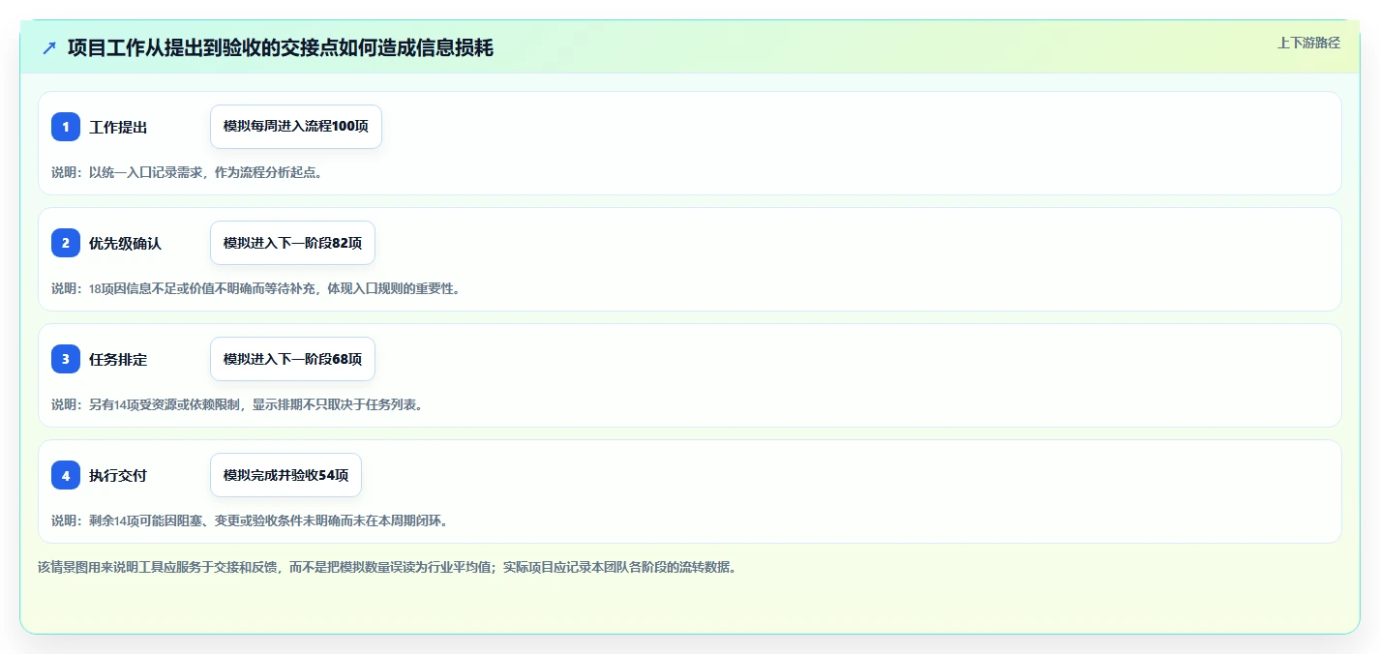Screen dimensions: 1380x654
Task: Select the 模拟进入下一阶段82项 chip
Action: coord(292,243)
